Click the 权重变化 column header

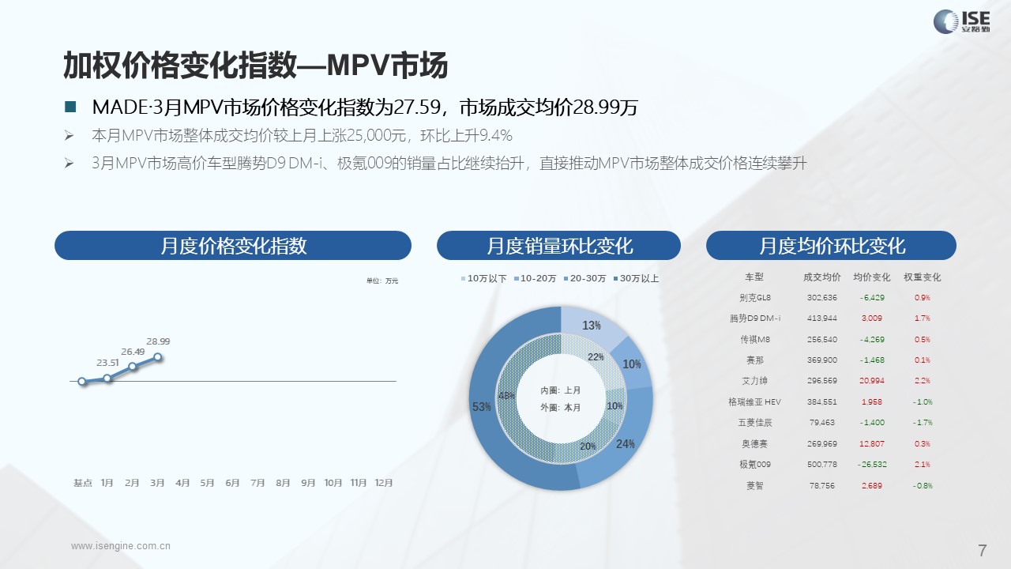(923, 277)
